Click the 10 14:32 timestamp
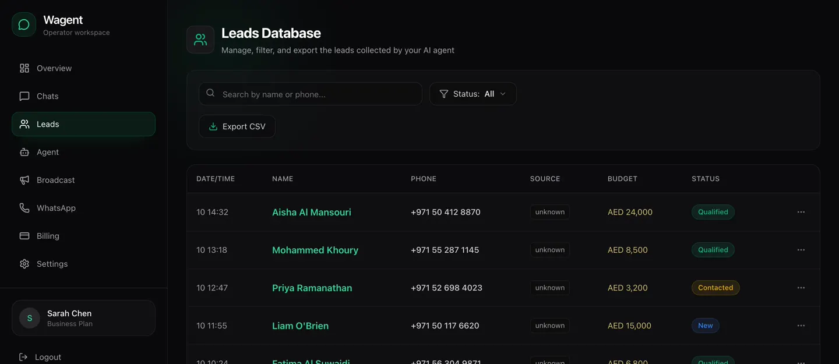839x364 pixels. (x=212, y=212)
